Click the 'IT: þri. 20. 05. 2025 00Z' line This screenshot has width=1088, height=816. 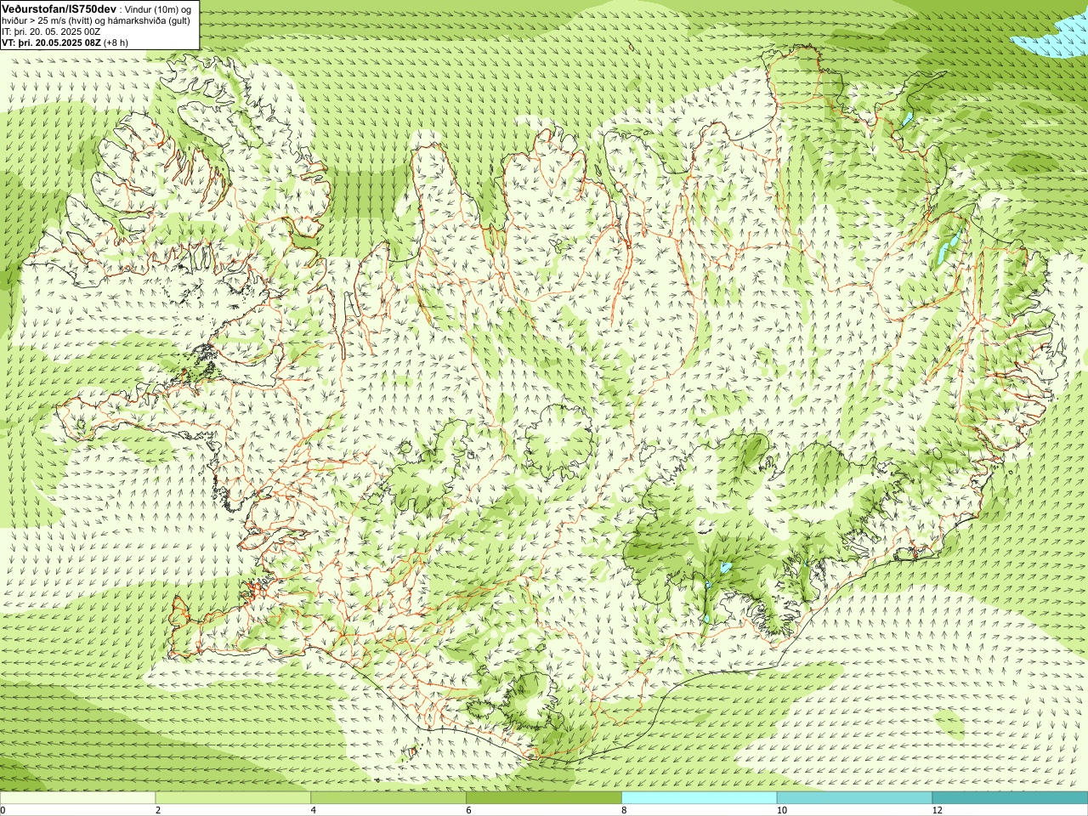[x=53, y=31]
